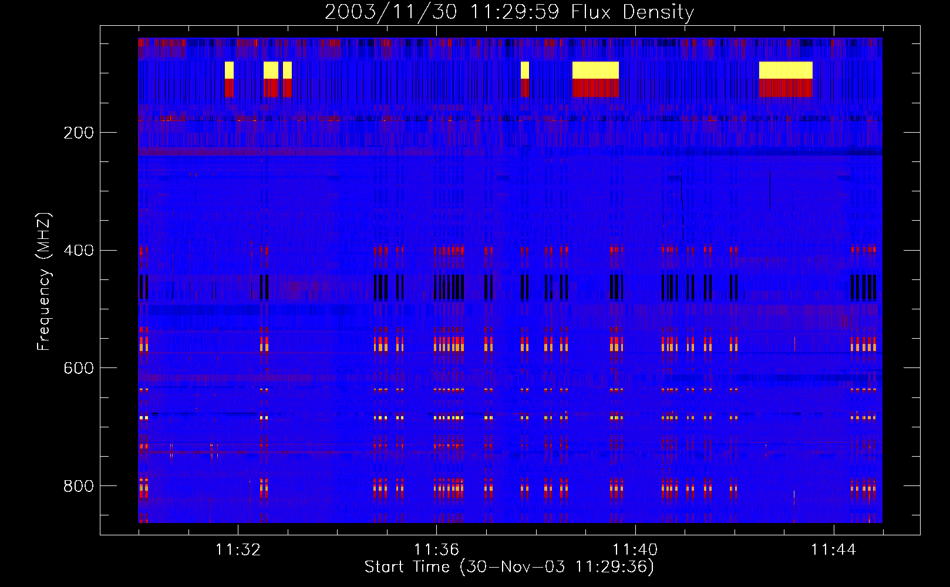
Task: Click the 600 frequency tick label
Action: 79,368
